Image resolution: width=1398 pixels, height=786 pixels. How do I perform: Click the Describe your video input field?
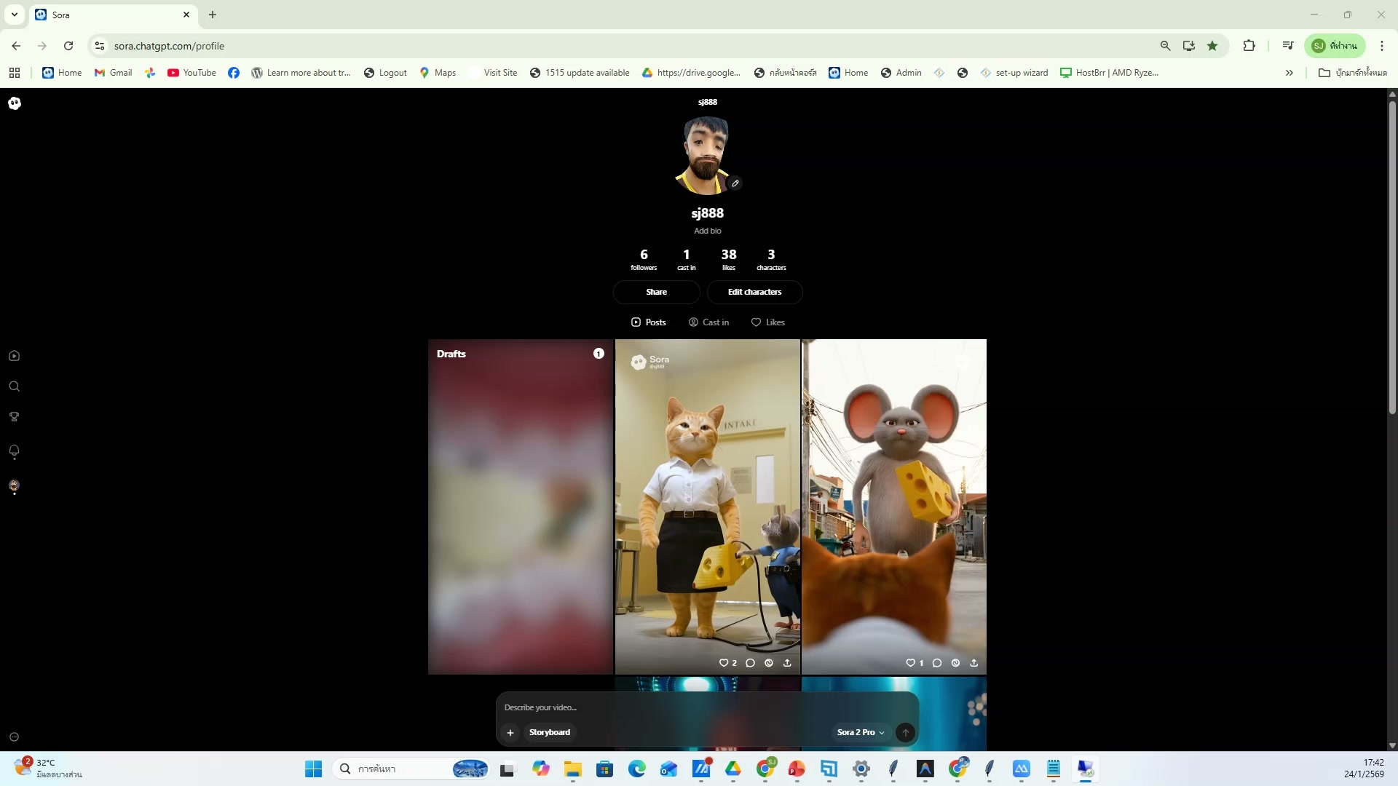(x=655, y=707)
